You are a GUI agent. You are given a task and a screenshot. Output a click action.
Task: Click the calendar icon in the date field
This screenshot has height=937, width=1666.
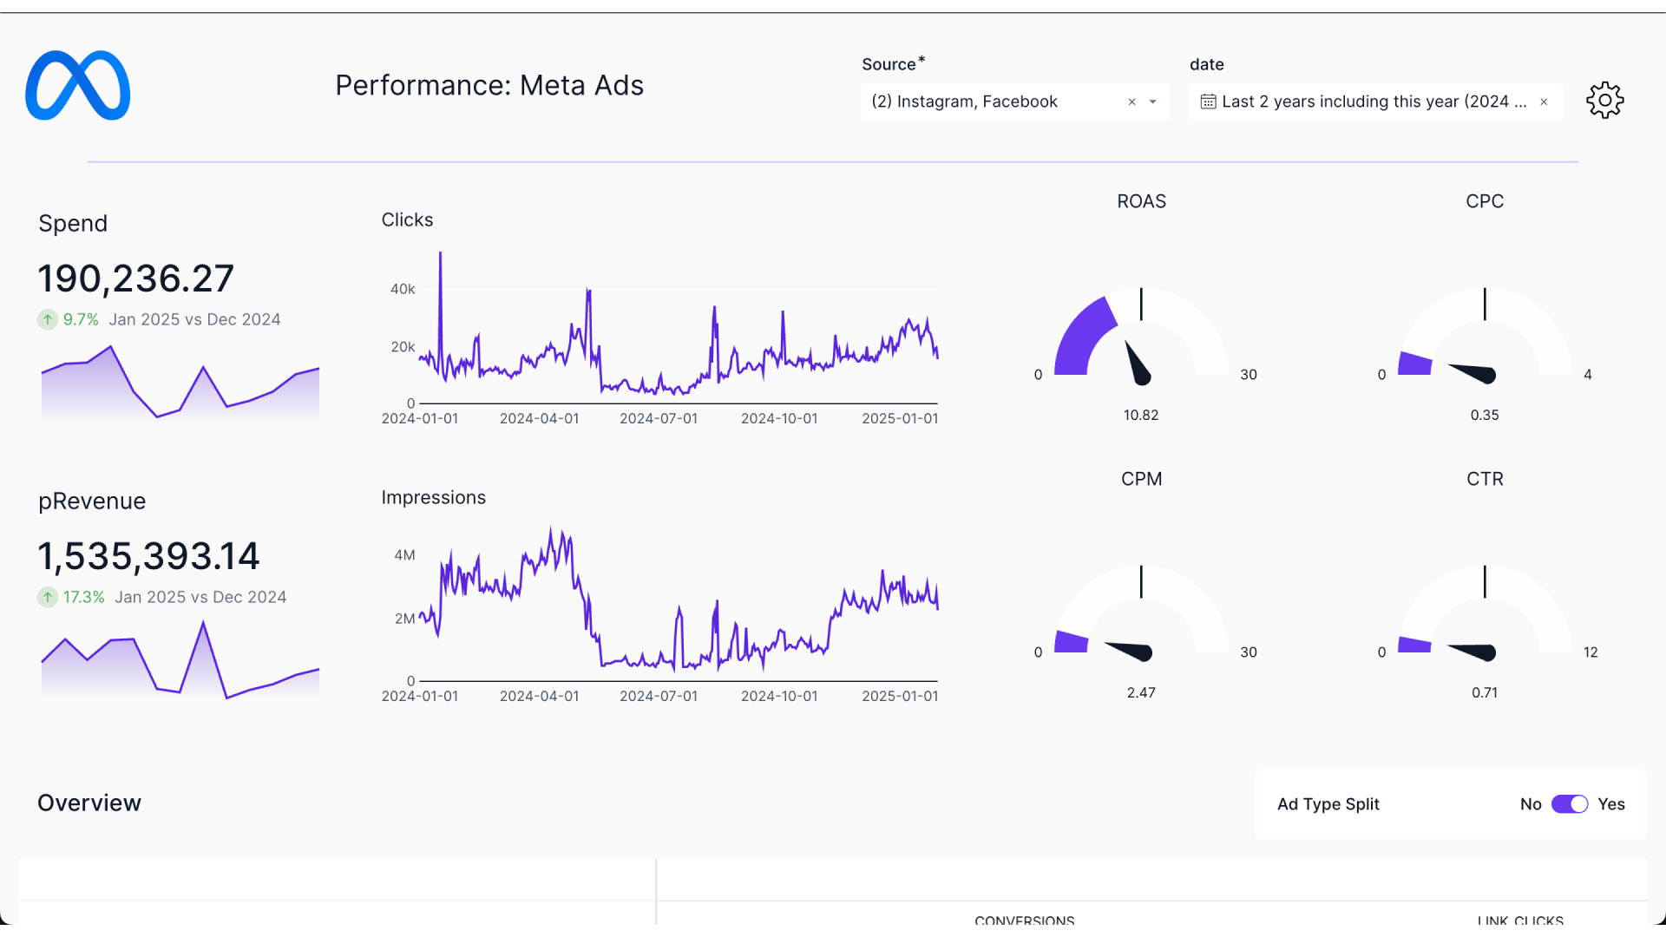tap(1208, 102)
